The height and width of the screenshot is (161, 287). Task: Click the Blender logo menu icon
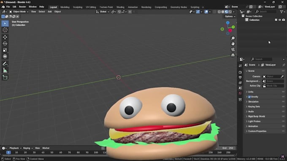tap(3, 7)
